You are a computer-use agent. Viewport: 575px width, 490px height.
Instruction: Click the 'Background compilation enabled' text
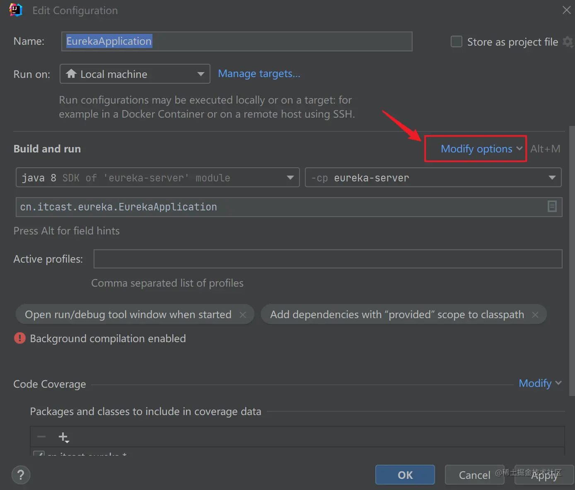[108, 338]
